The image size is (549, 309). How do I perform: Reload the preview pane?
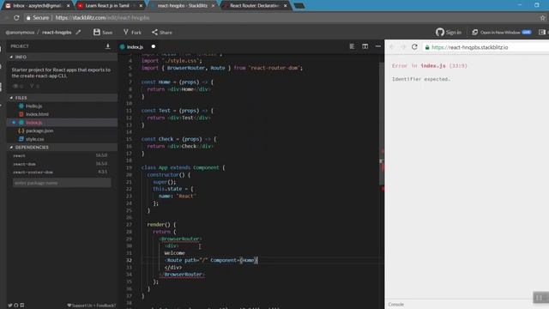coord(414,47)
